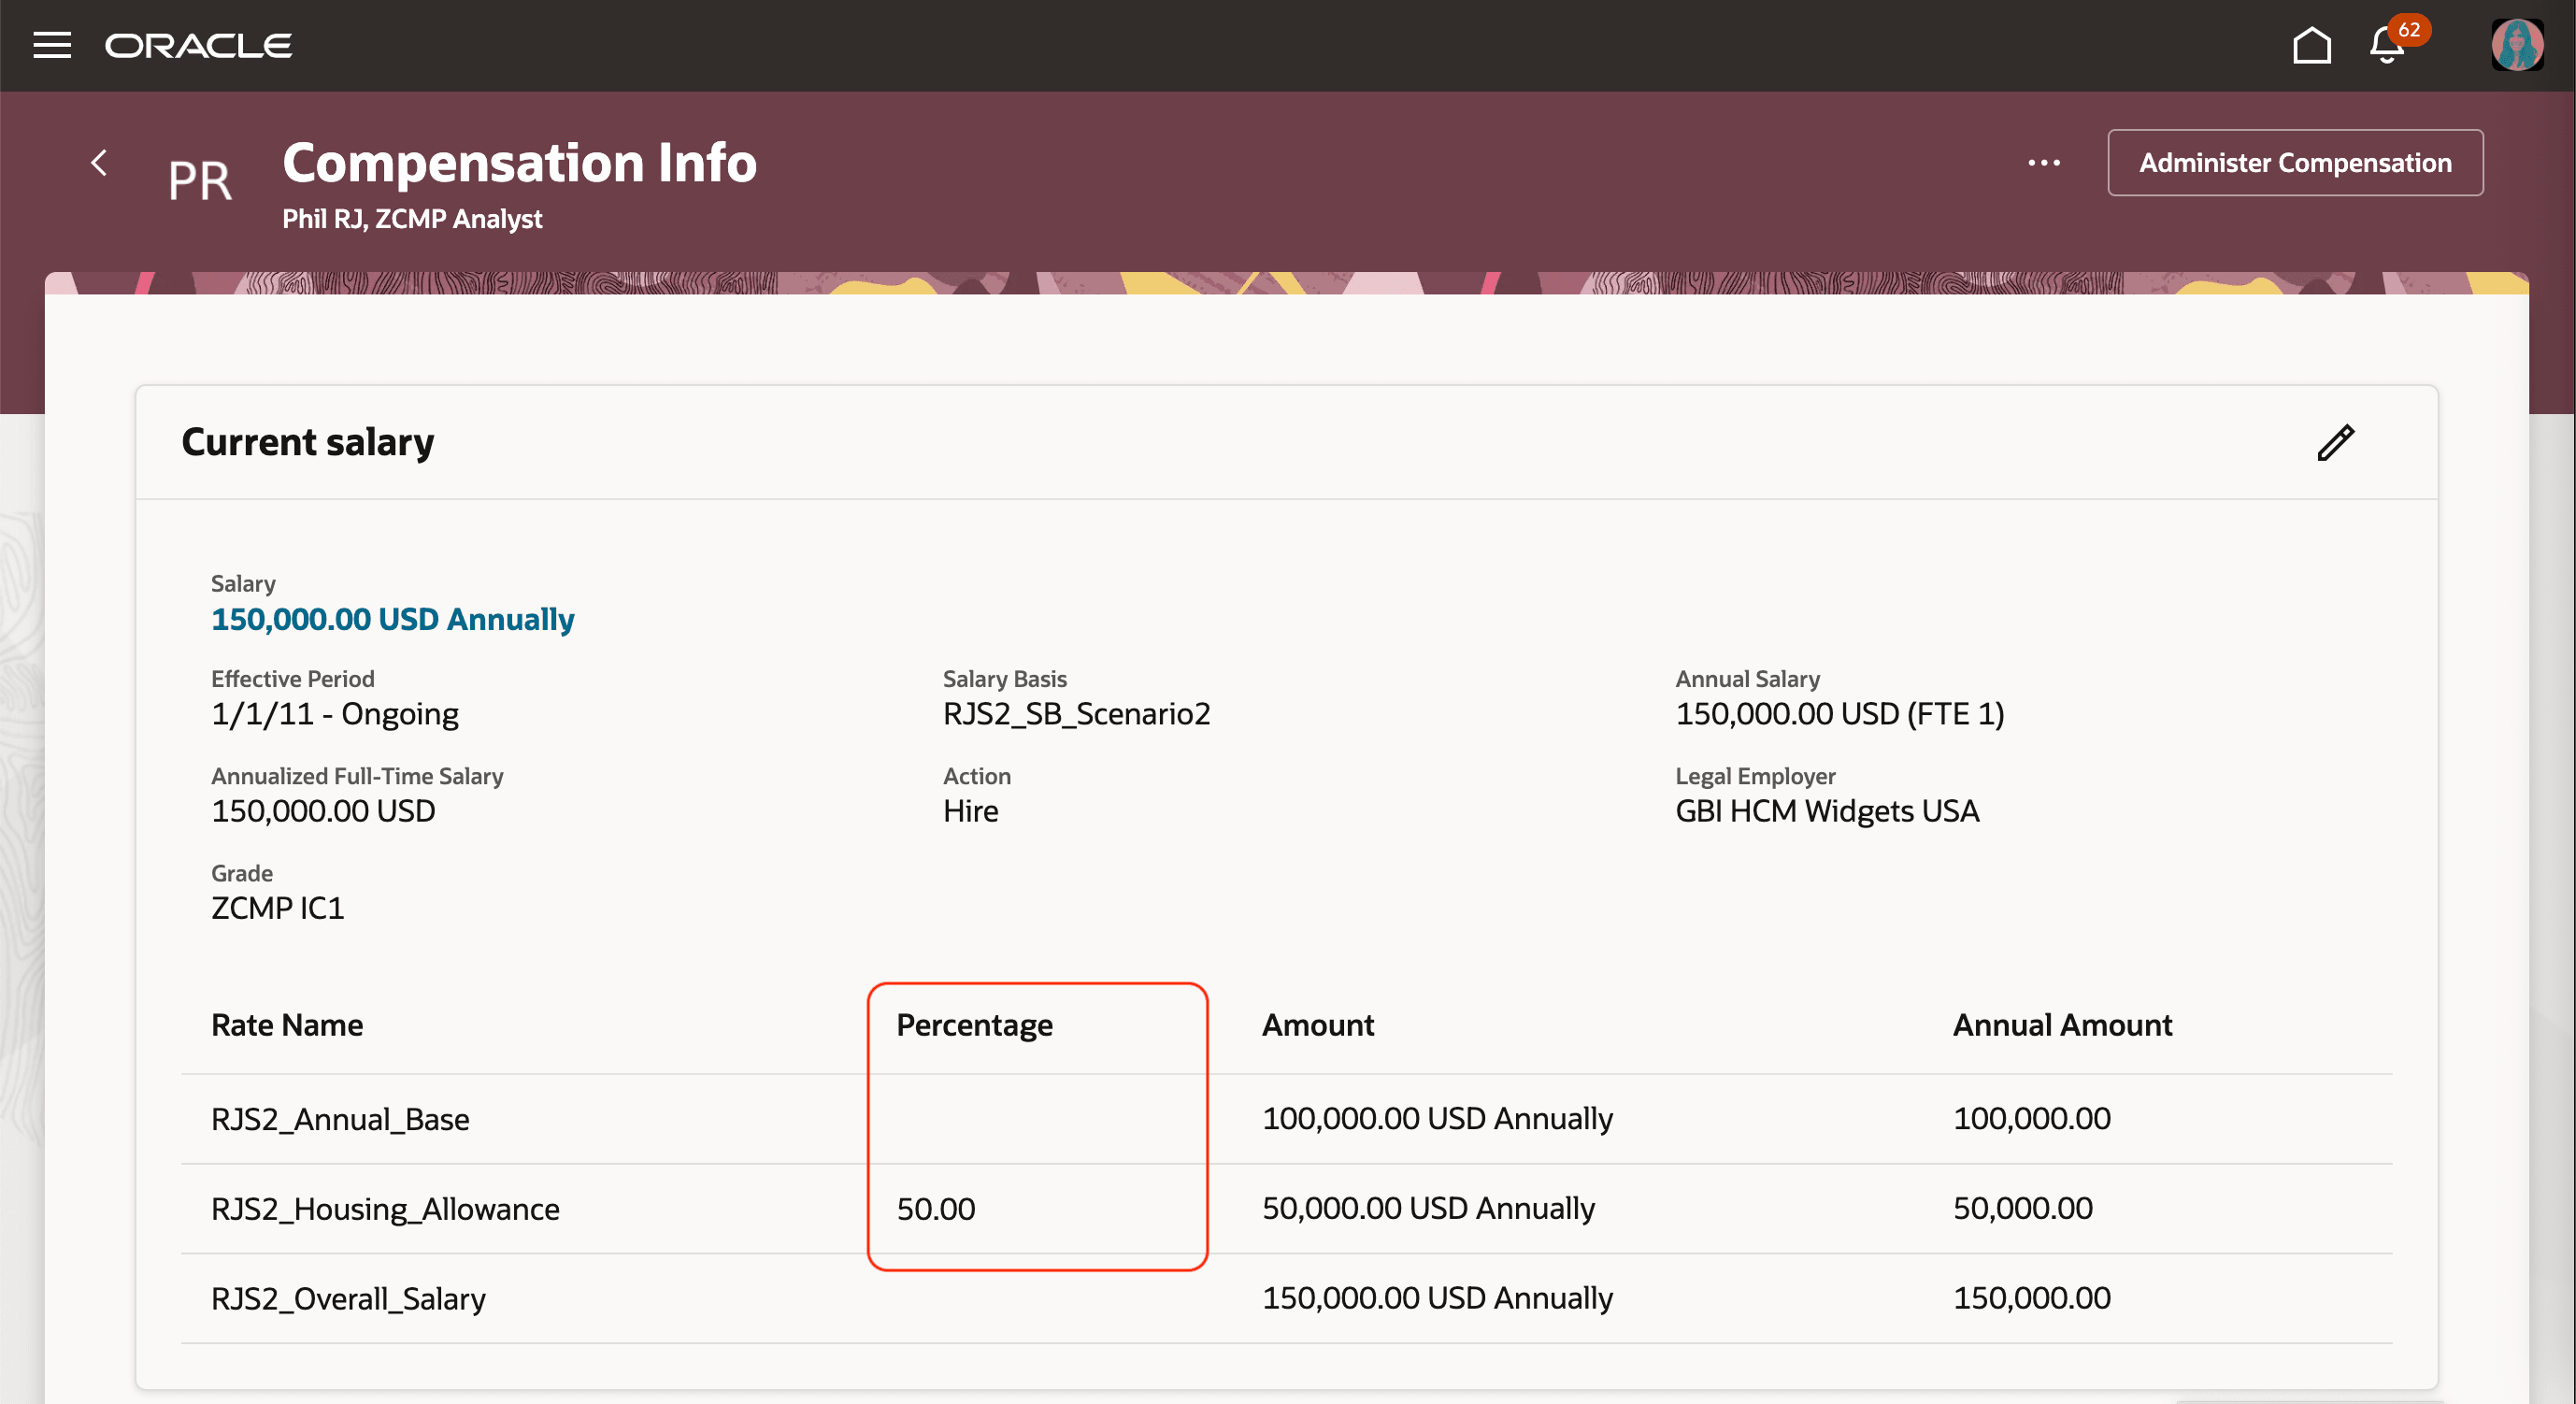The image size is (2576, 1404).
Task: Go to the home page via home icon
Action: 2312,45
